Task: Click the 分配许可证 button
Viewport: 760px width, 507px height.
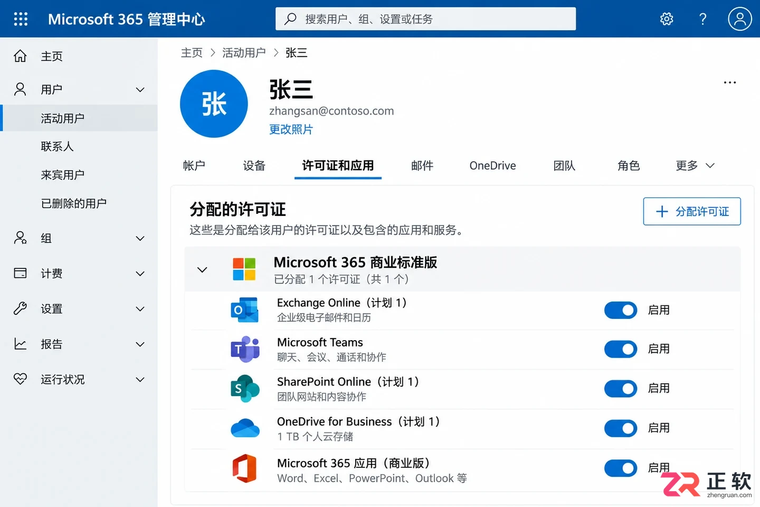Action: 692,211
